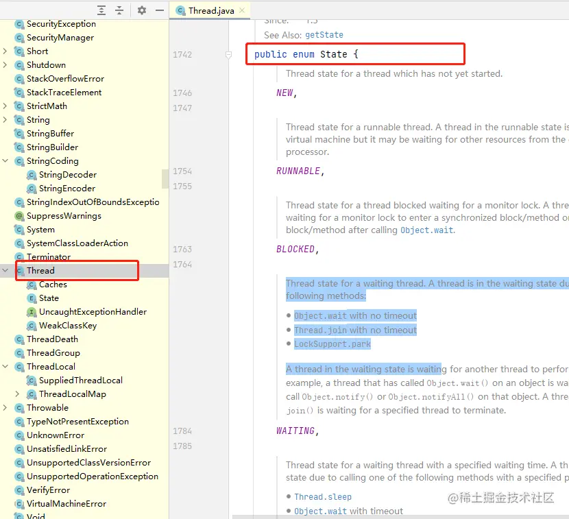This screenshot has width=569, height=519.
Task: Collapse the StringCoding class node
Action: point(5,161)
